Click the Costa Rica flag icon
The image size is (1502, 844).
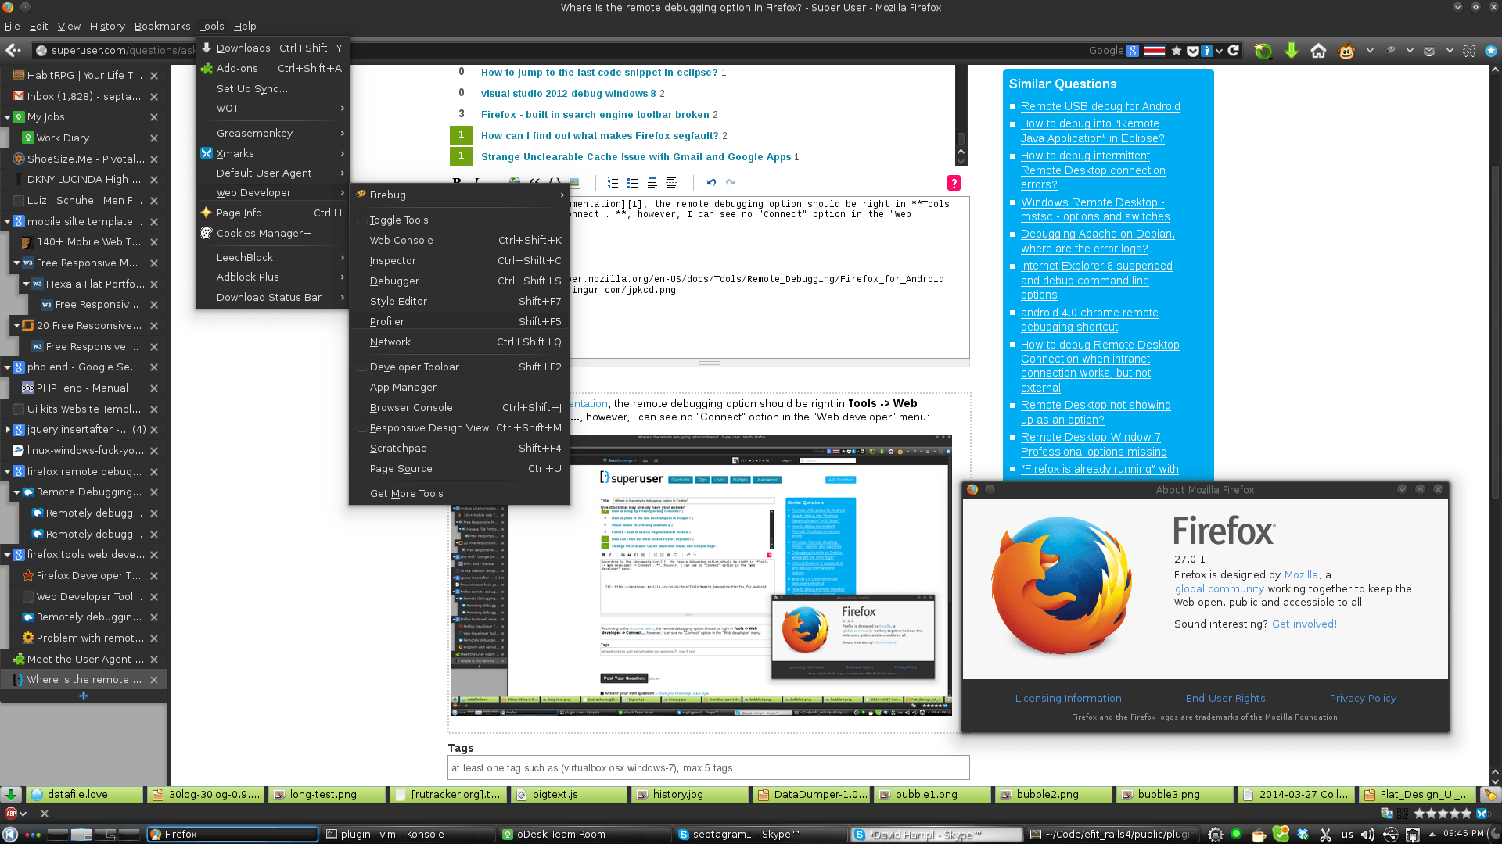coord(1155,51)
